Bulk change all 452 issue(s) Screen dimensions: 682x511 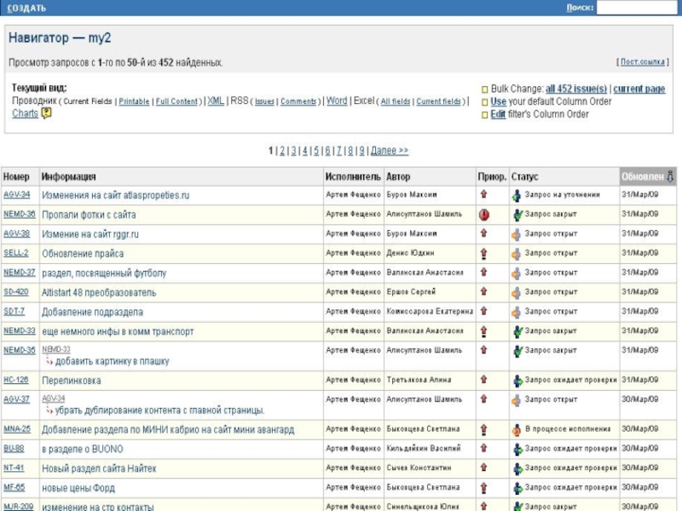point(576,89)
